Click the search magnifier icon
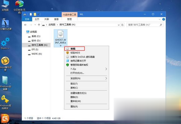The width and height of the screenshot is (181, 124). coord(161,25)
